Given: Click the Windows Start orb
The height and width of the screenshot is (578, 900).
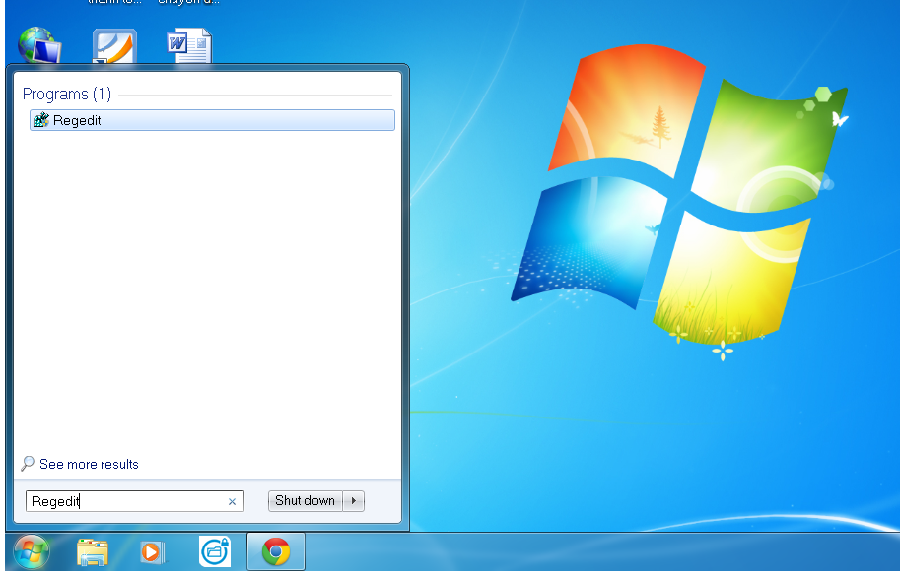Looking at the screenshot, I should click(x=31, y=552).
